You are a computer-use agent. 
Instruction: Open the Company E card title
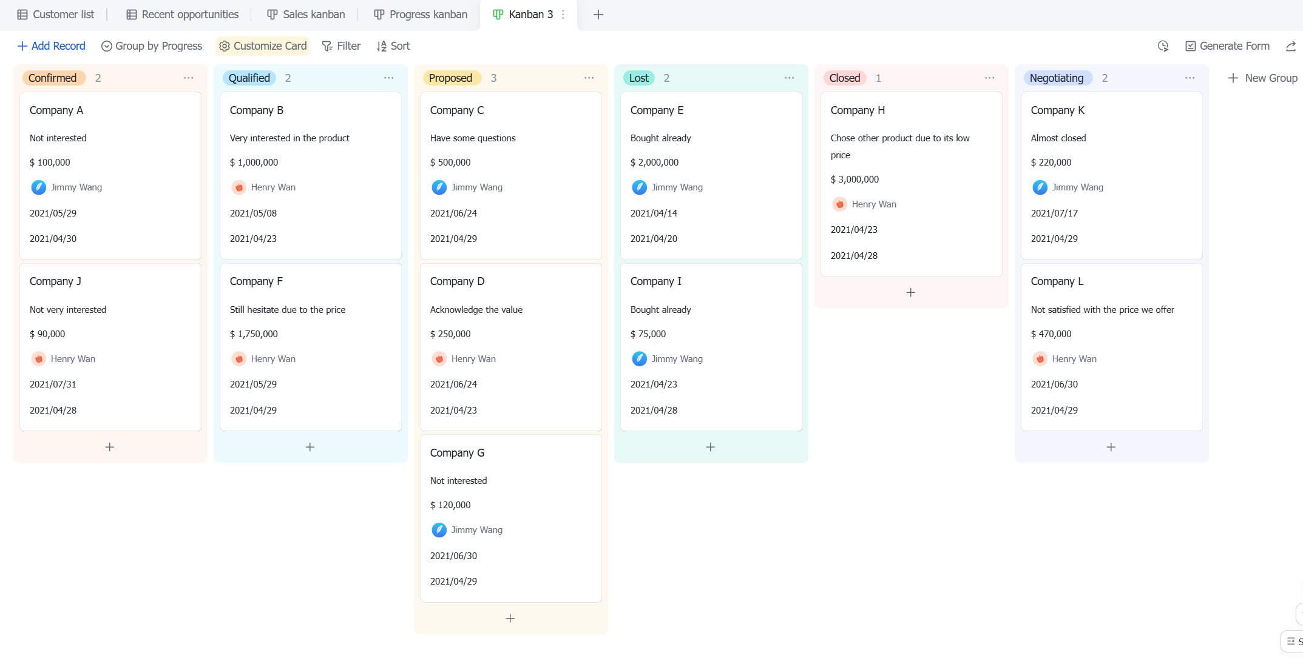(657, 110)
